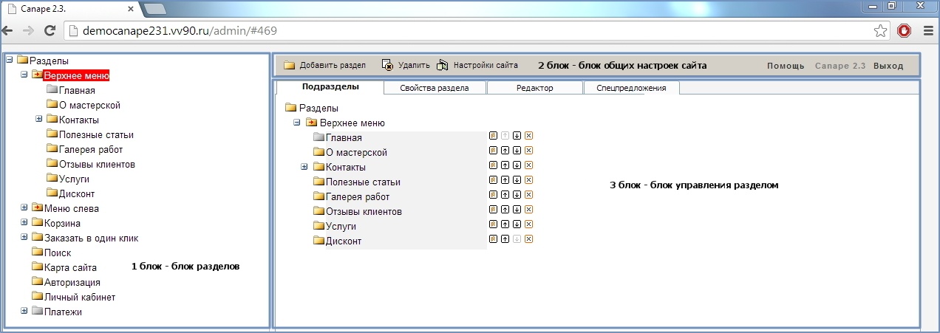
Task: Bookmark this page with the star icon
Action: click(x=880, y=31)
